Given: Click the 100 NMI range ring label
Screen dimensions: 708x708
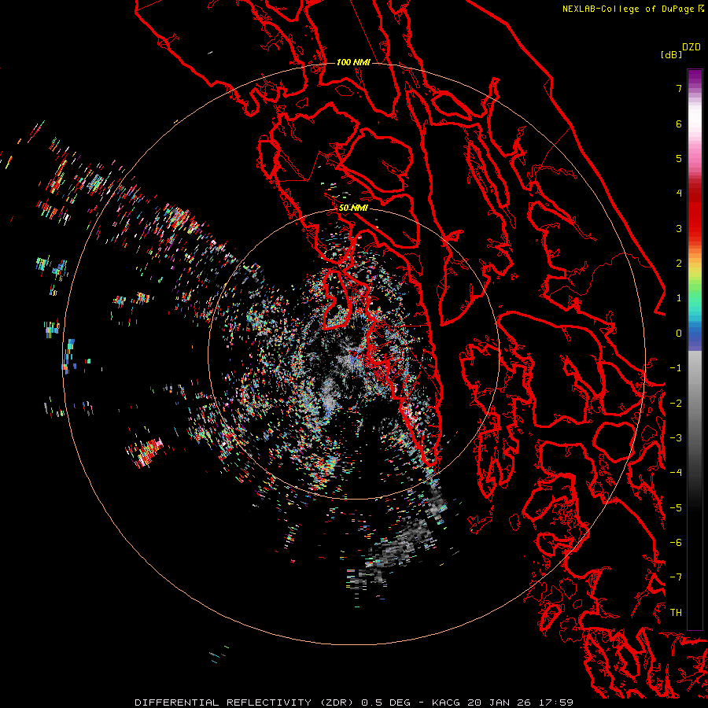Looking at the screenshot, I should tap(353, 62).
